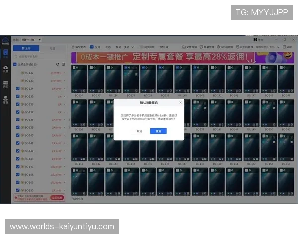
Task: Uncheck the BC-134 checkbox in device list
Action: [x=18, y=88]
